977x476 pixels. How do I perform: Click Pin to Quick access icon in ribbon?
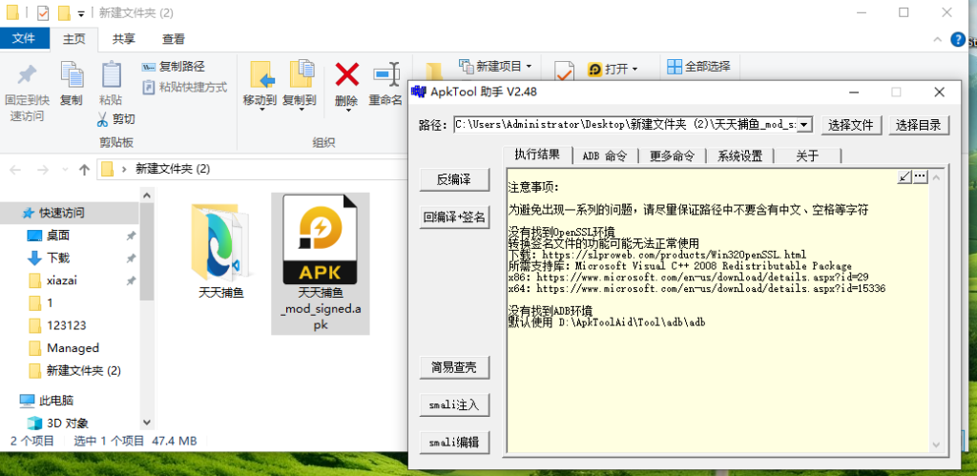[27, 76]
